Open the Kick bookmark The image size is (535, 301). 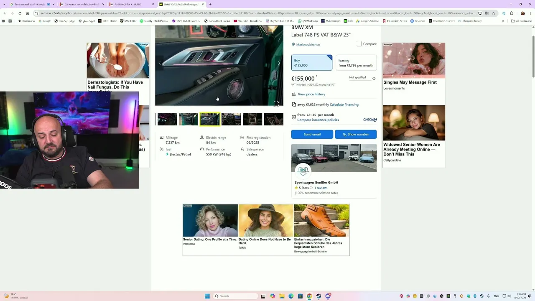[x=348, y=21]
